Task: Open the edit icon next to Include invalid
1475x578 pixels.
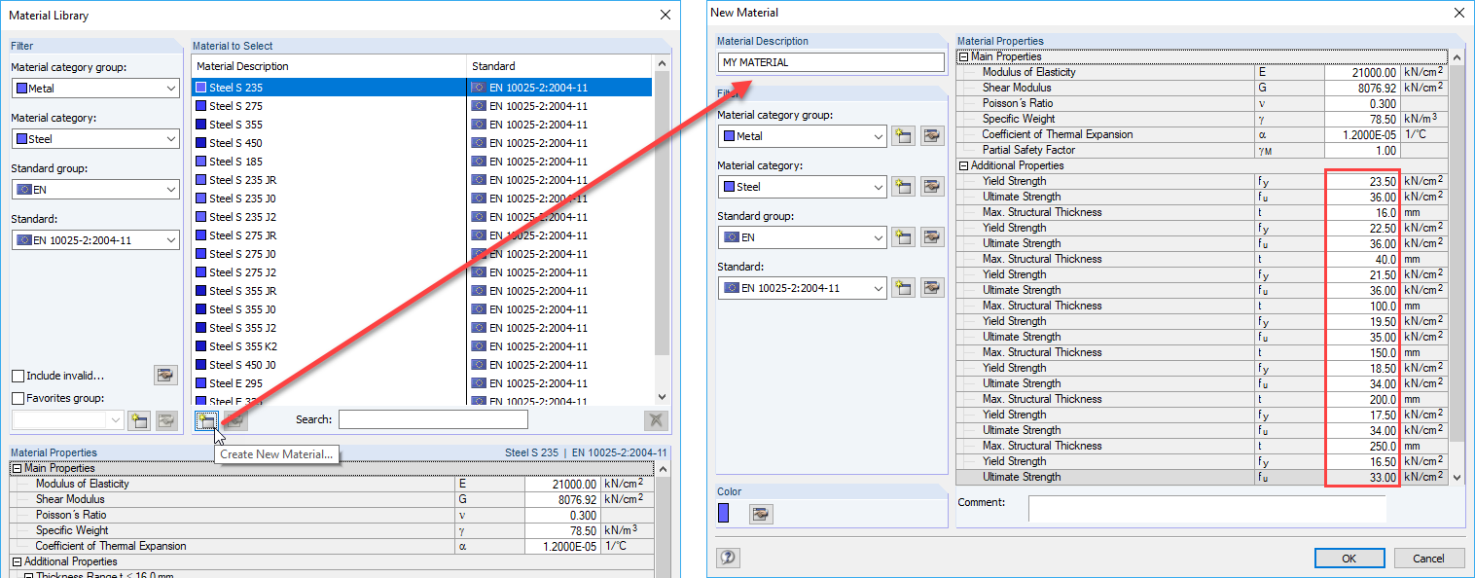Action: point(165,376)
